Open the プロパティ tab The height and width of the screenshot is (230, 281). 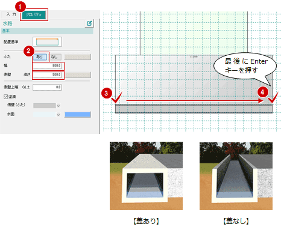(x=34, y=15)
